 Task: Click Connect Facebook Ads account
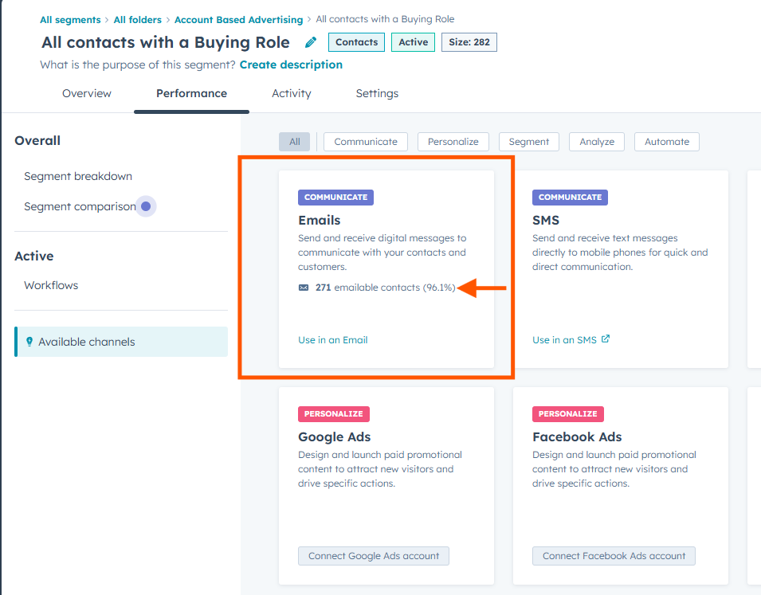point(614,556)
